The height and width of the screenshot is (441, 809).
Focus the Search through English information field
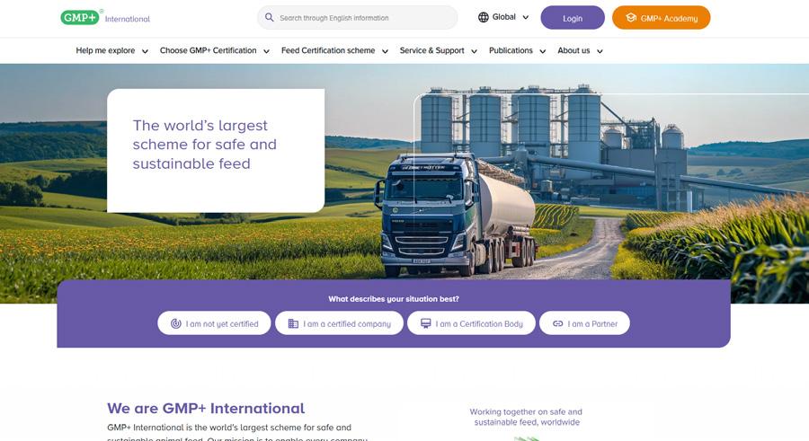pos(357,18)
